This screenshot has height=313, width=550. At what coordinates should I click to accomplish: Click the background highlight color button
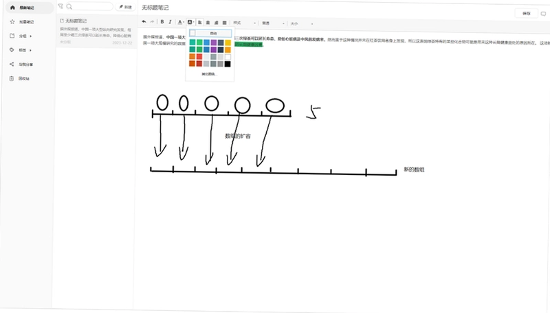190,22
